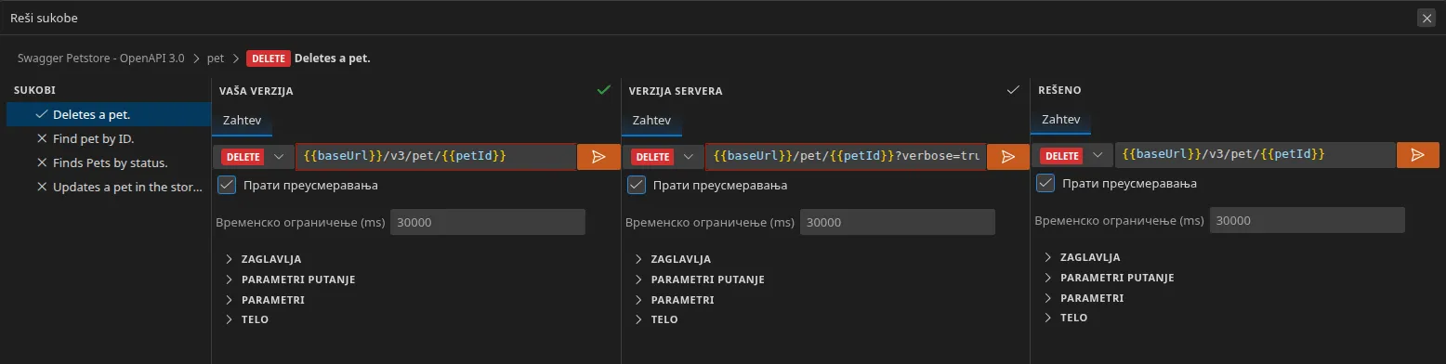This screenshot has width=1446, height=364.
Task: Select conflict 'Find pet by ID.'
Action: [x=109, y=139]
